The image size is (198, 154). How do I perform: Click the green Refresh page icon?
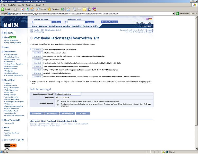[27, 9]
